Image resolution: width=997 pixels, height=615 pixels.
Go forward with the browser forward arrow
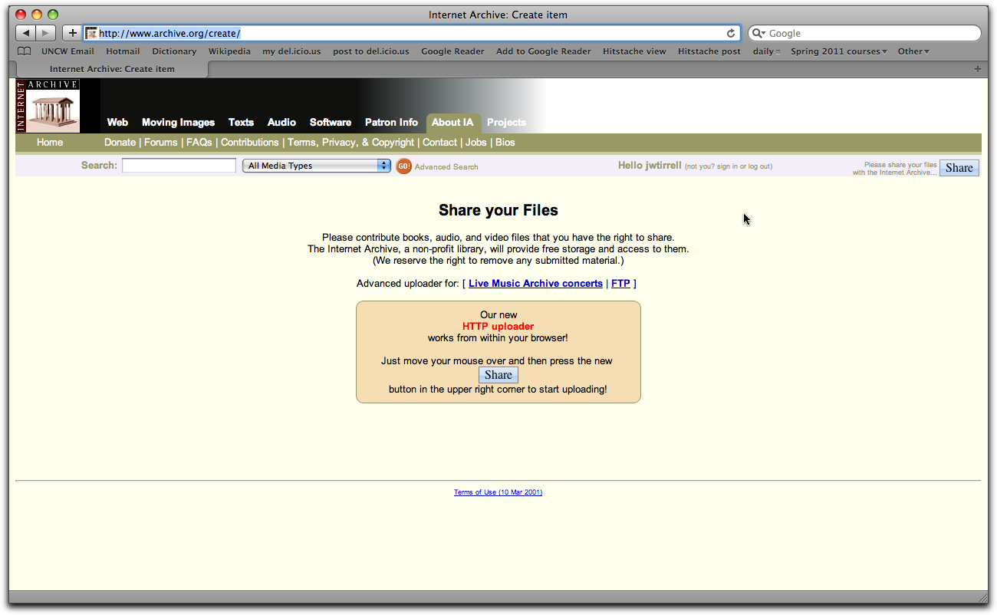click(x=46, y=33)
